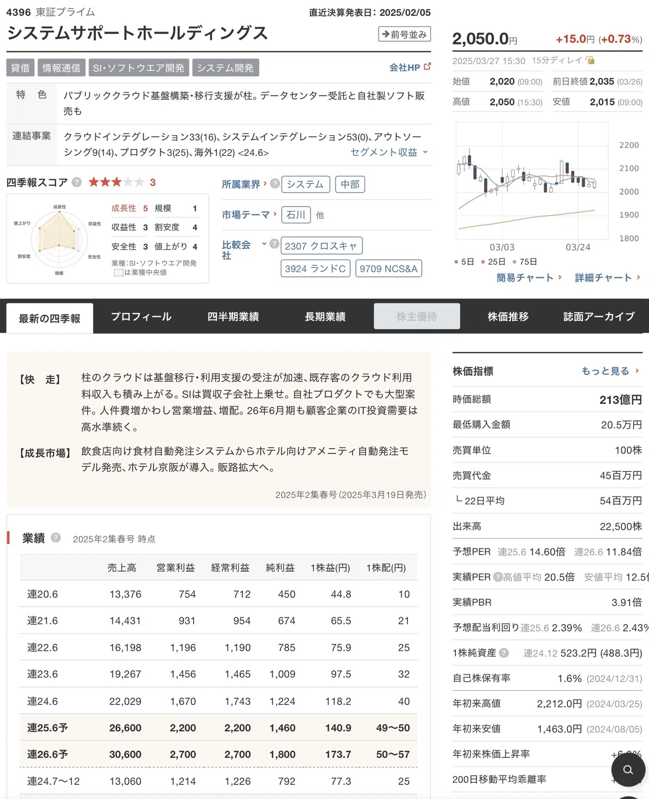Open comparison company 2307 クロスキャ
This screenshot has width=649, height=799.
point(321,246)
